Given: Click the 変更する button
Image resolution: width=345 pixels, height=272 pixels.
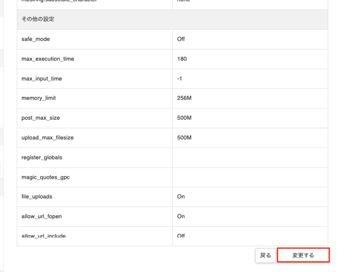Looking at the screenshot, I should pos(303,255).
